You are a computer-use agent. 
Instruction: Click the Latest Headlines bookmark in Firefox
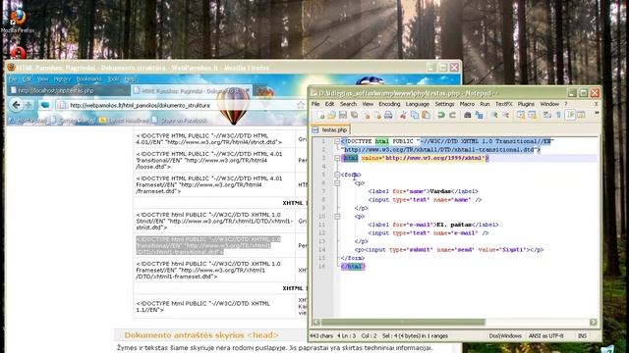point(125,120)
